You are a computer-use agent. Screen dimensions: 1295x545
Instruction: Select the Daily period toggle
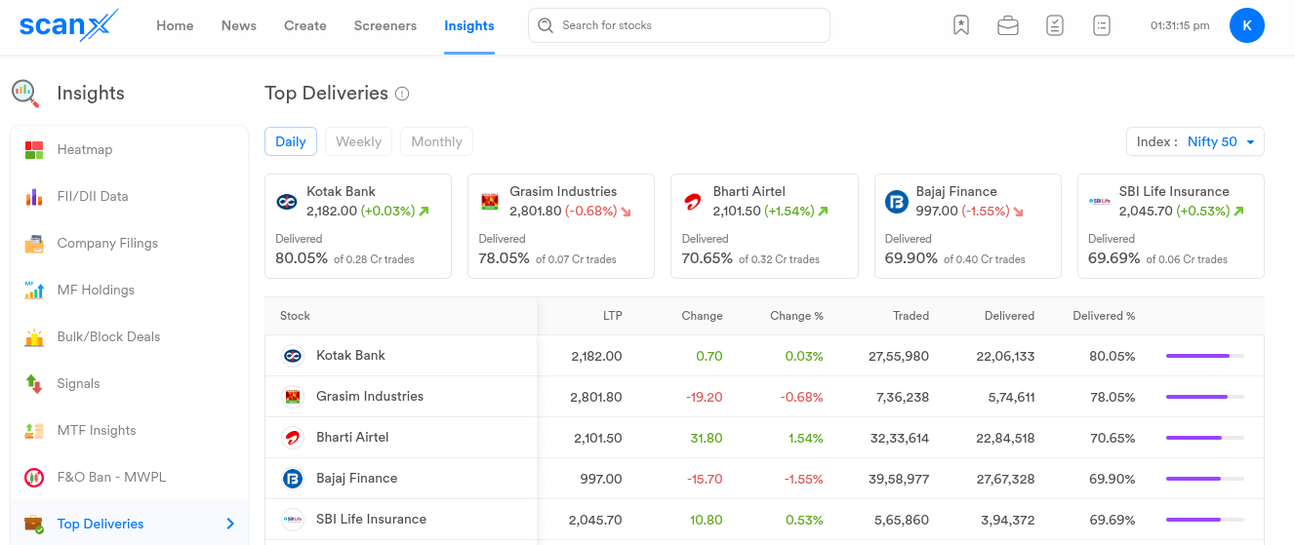[x=291, y=141]
